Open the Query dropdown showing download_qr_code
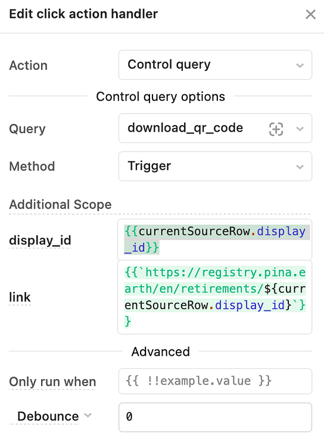 click(215, 128)
